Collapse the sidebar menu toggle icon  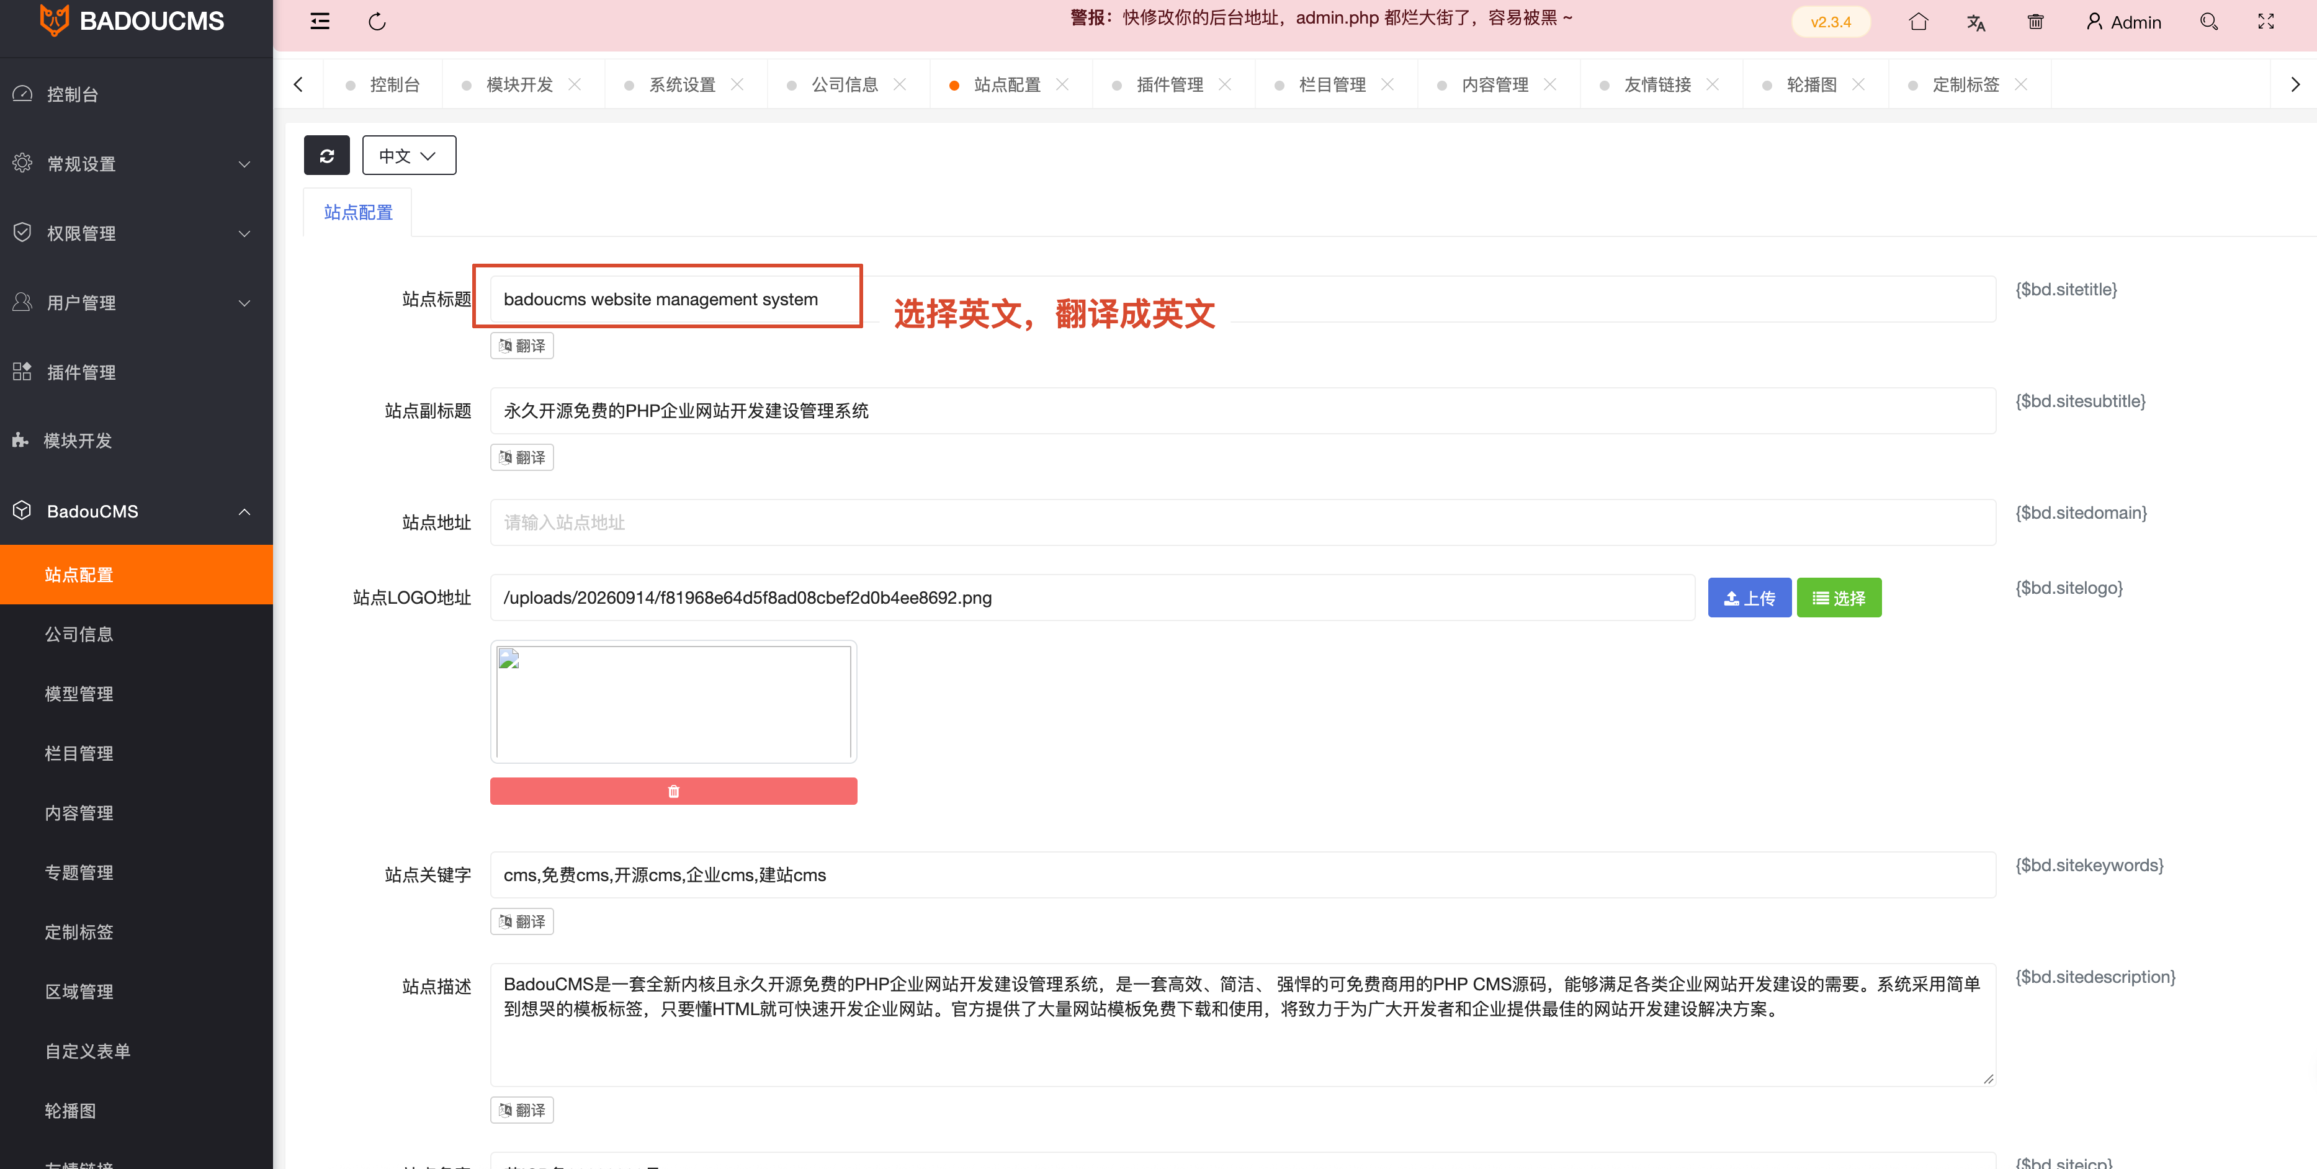(320, 22)
